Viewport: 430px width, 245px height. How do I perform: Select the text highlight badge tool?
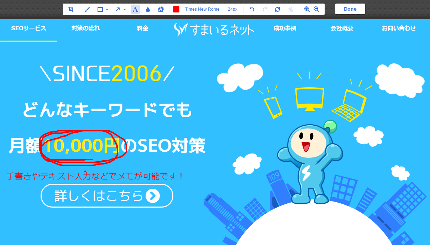tap(161, 9)
